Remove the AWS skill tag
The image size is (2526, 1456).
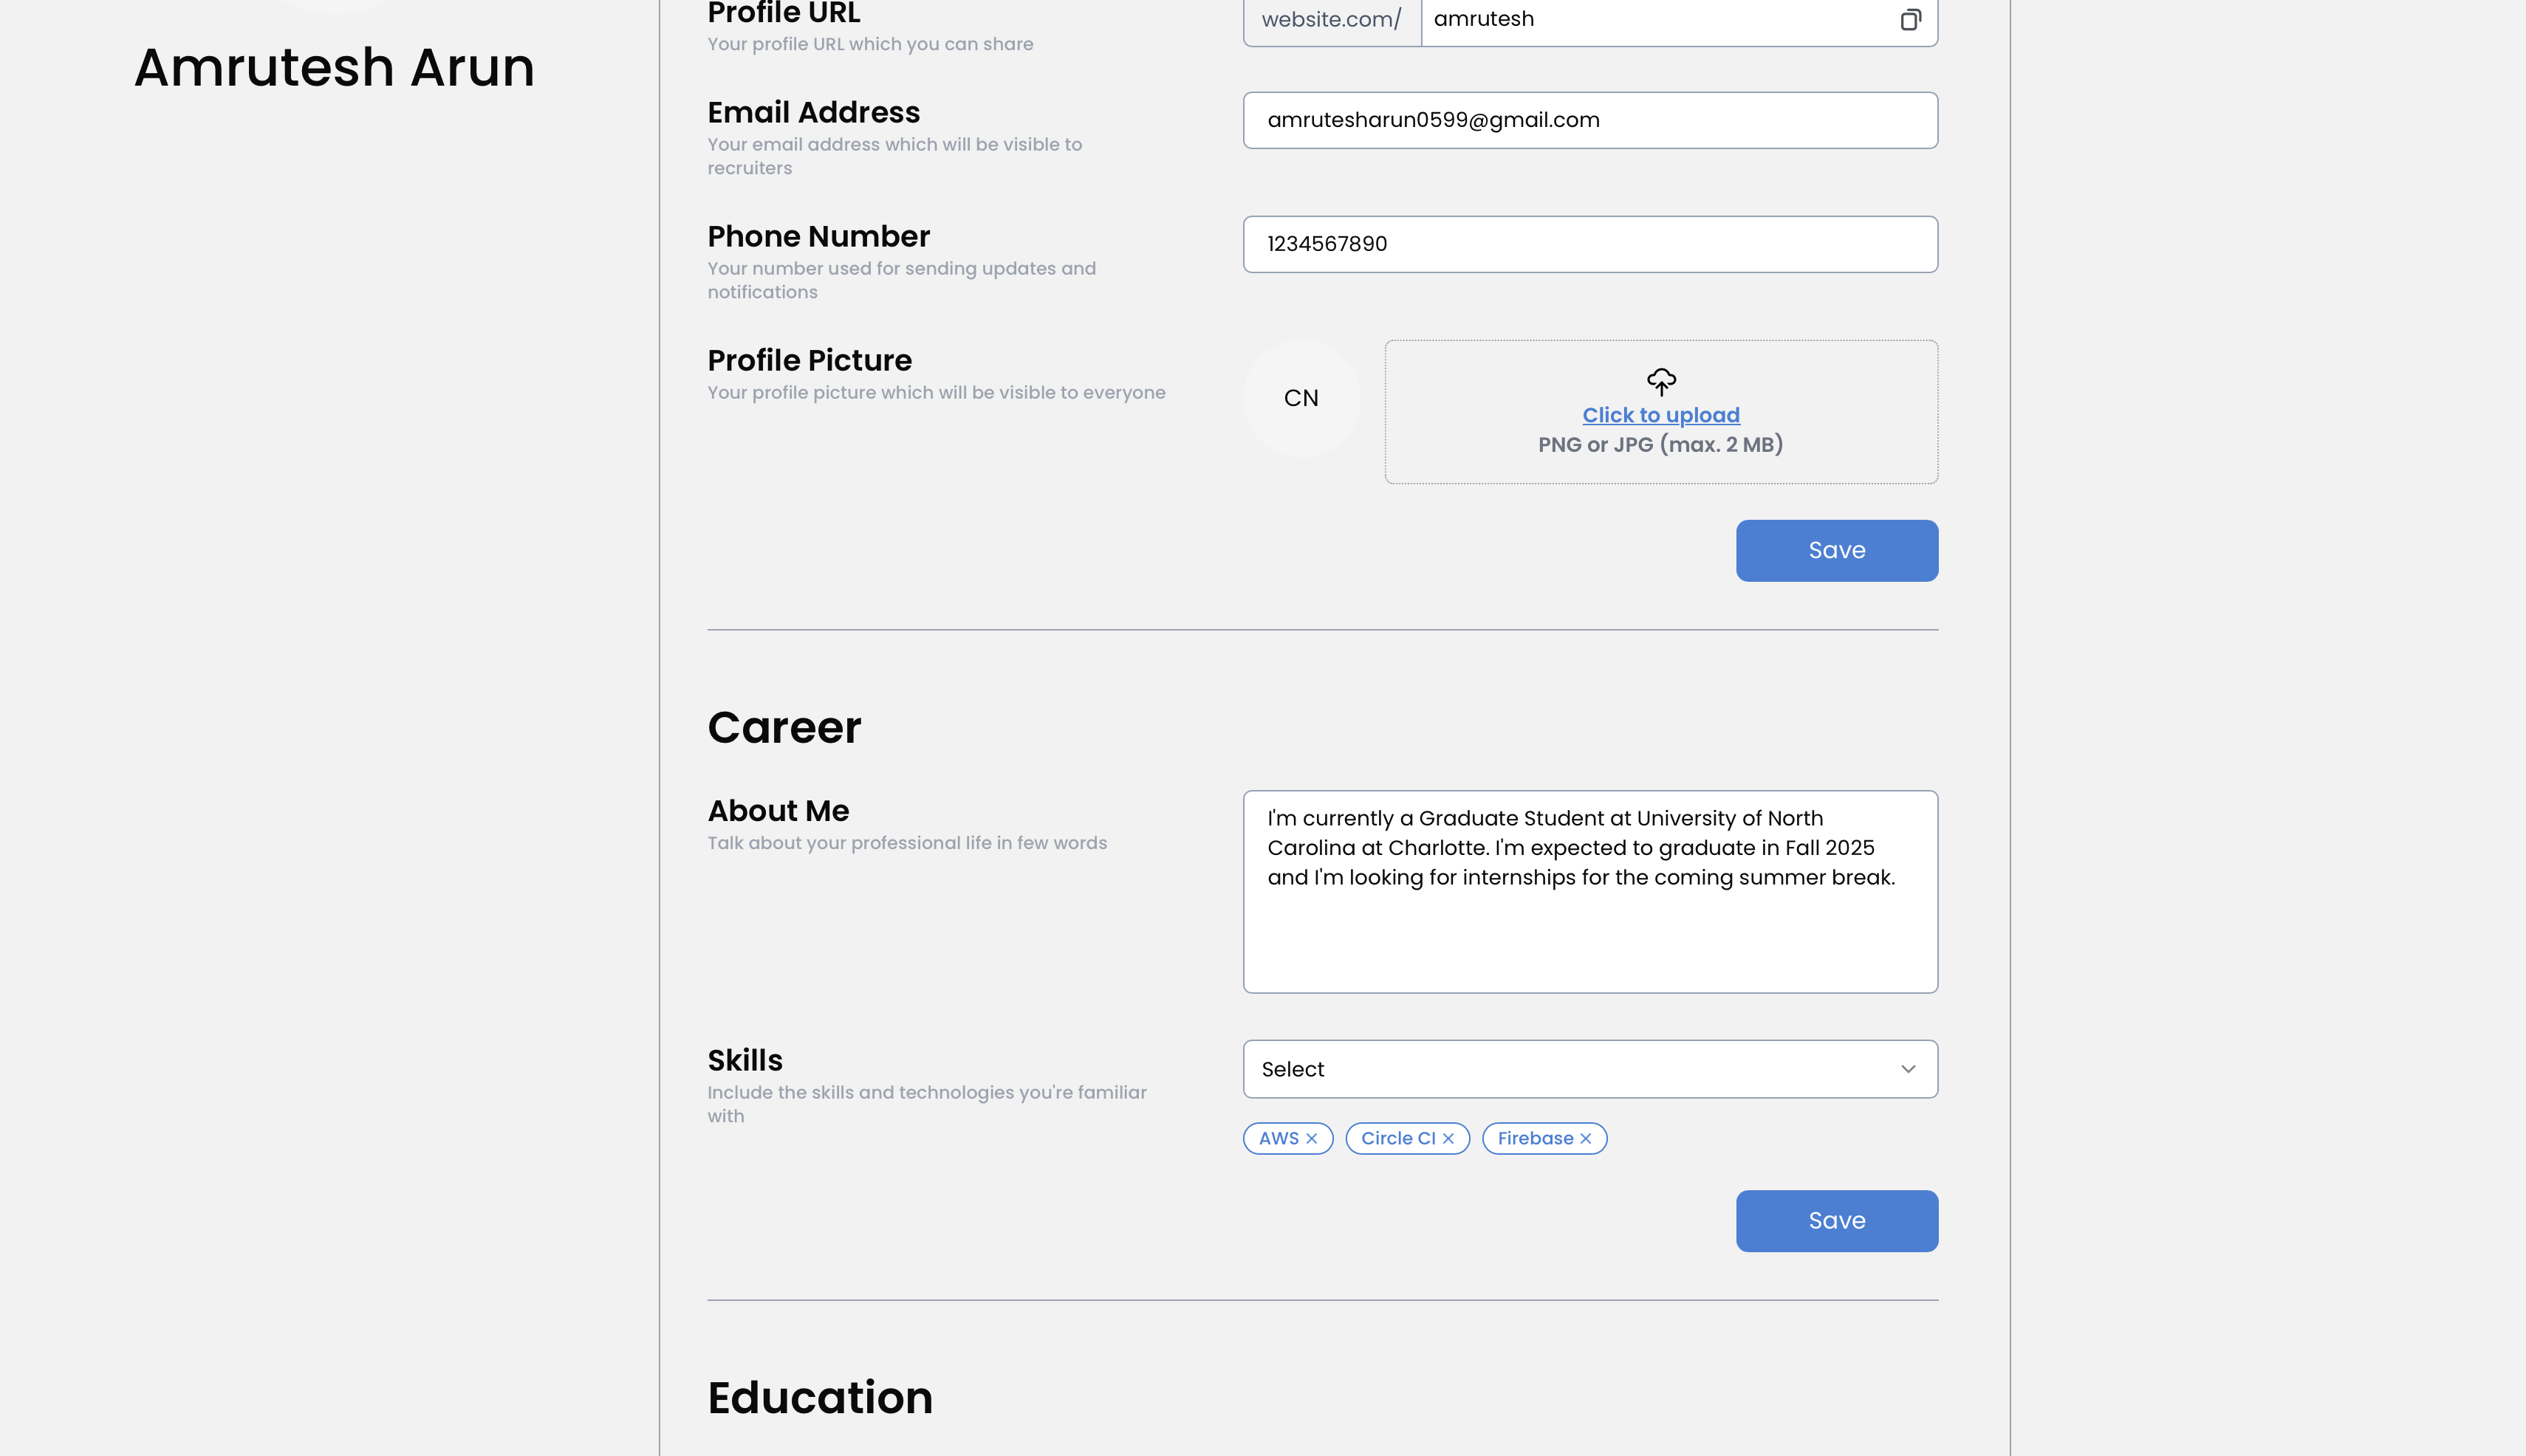[1312, 1138]
